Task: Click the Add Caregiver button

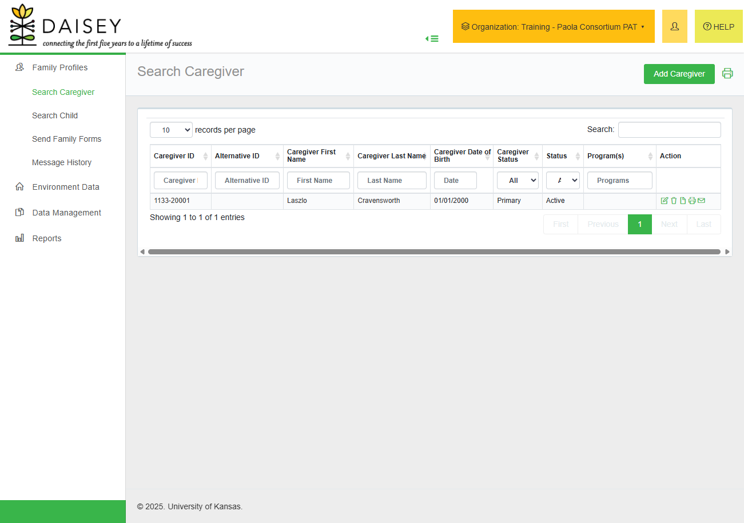Action: (x=679, y=74)
